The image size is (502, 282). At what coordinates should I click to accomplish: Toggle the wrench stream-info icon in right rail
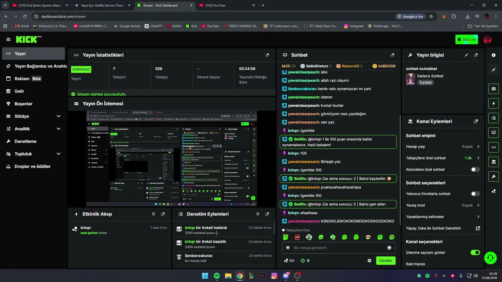[493, 176]
